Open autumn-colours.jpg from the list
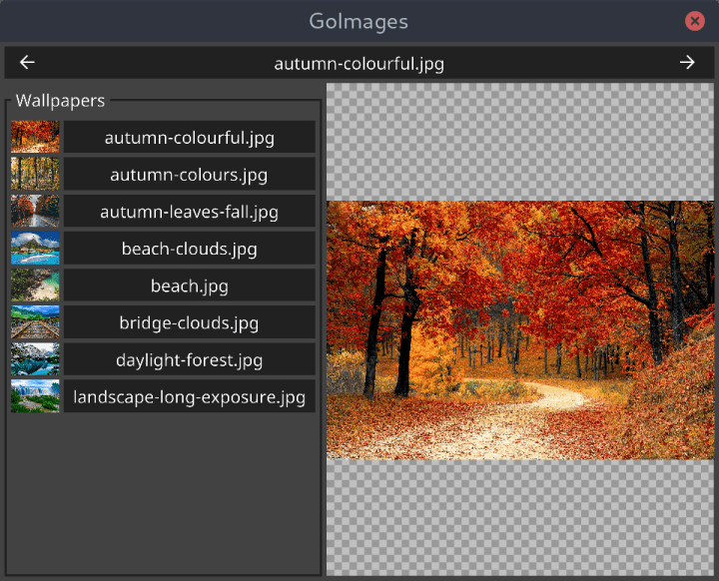The width and height of the screenshot is (719, 581). click(189, 175)
